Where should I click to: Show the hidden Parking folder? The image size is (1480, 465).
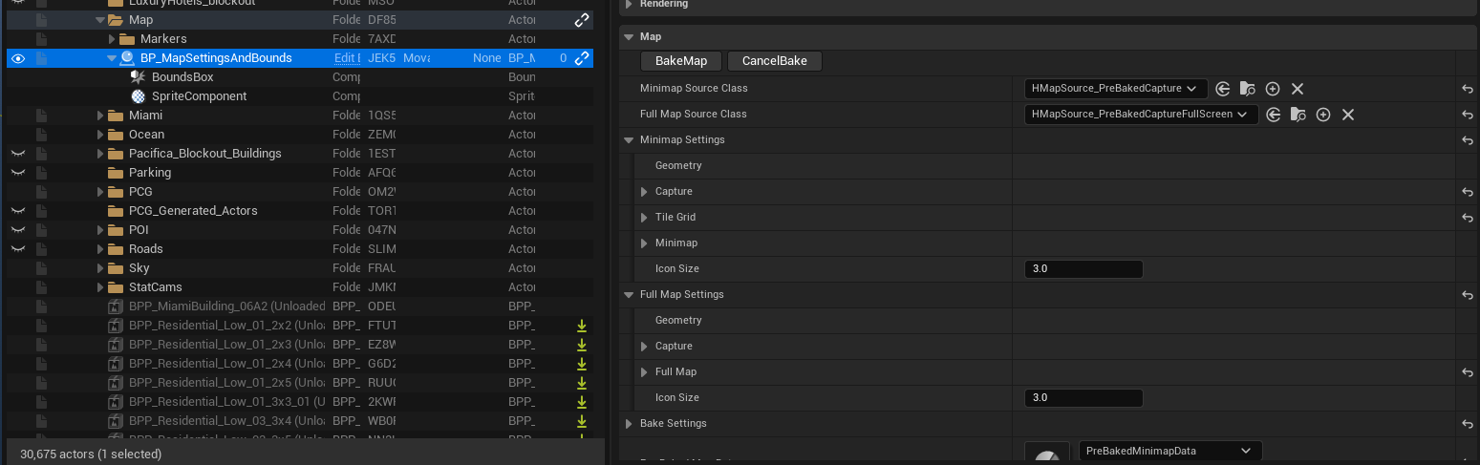17,173
